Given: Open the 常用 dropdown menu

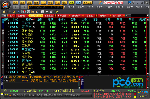Looking at the screenshot, I should [139, 7].
